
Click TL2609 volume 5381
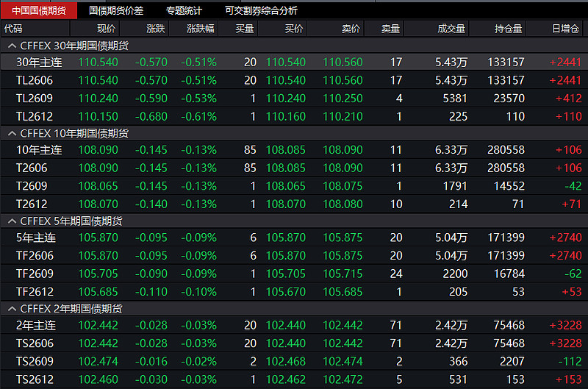click(455, 99)
